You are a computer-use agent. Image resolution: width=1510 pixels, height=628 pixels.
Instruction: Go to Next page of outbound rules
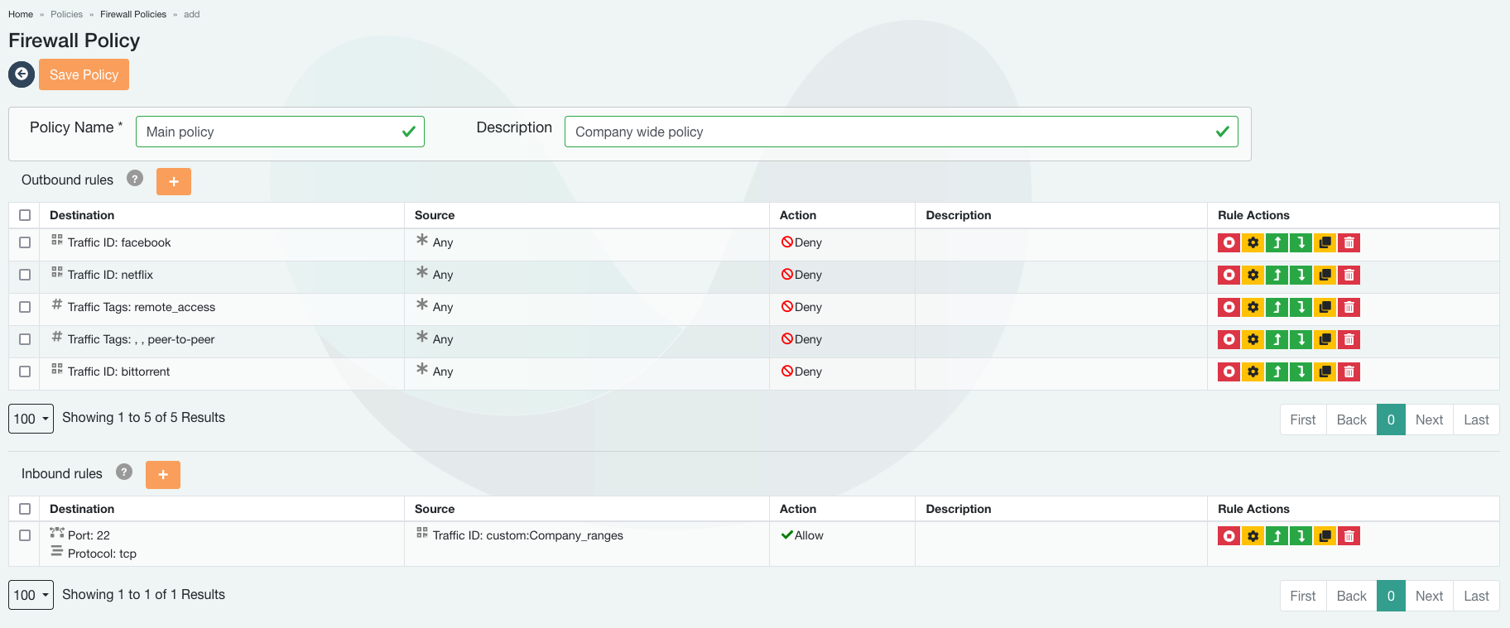pos(1430,419)
